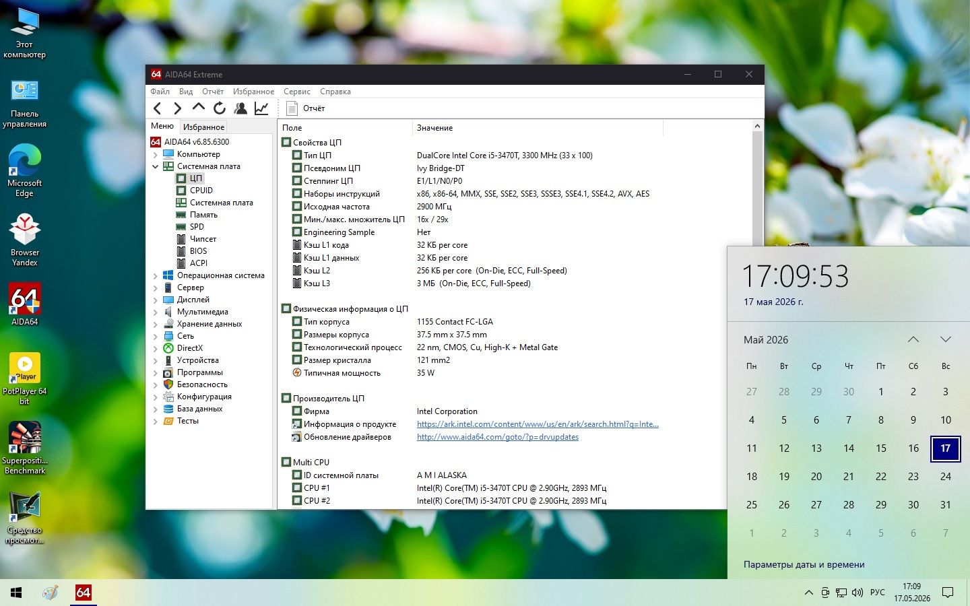Collapse the Системная плата tree node
Screen dimensions: 970x606
click(156, 167)
